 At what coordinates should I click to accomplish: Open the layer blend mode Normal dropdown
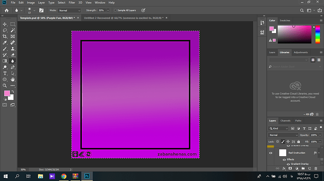[x=283, y=135]
